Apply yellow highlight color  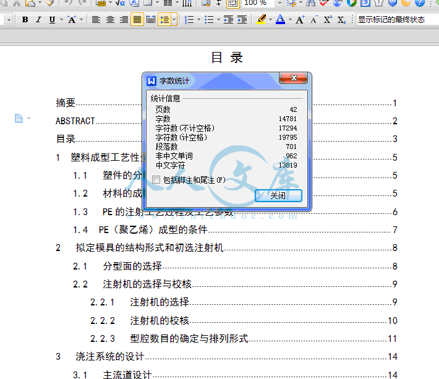(x=261, y=19)
